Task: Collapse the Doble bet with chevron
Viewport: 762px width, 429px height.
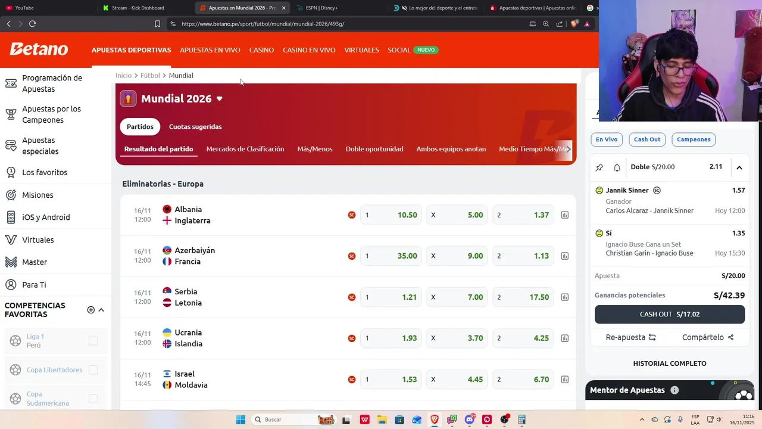Action: pos(739,167)
